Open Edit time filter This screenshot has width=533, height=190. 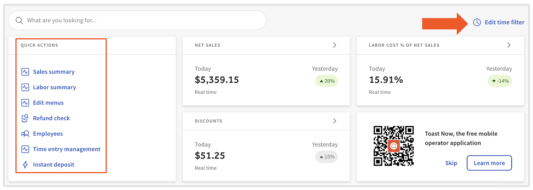point(504,22)
